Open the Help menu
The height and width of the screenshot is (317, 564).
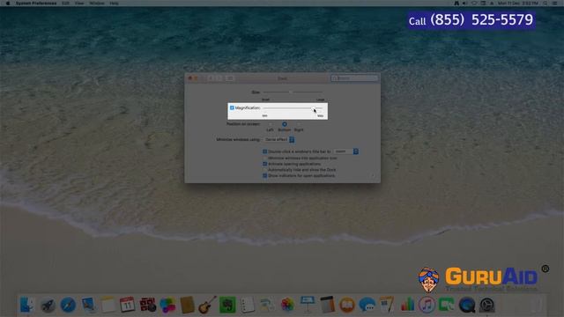(x=114, y=4)
